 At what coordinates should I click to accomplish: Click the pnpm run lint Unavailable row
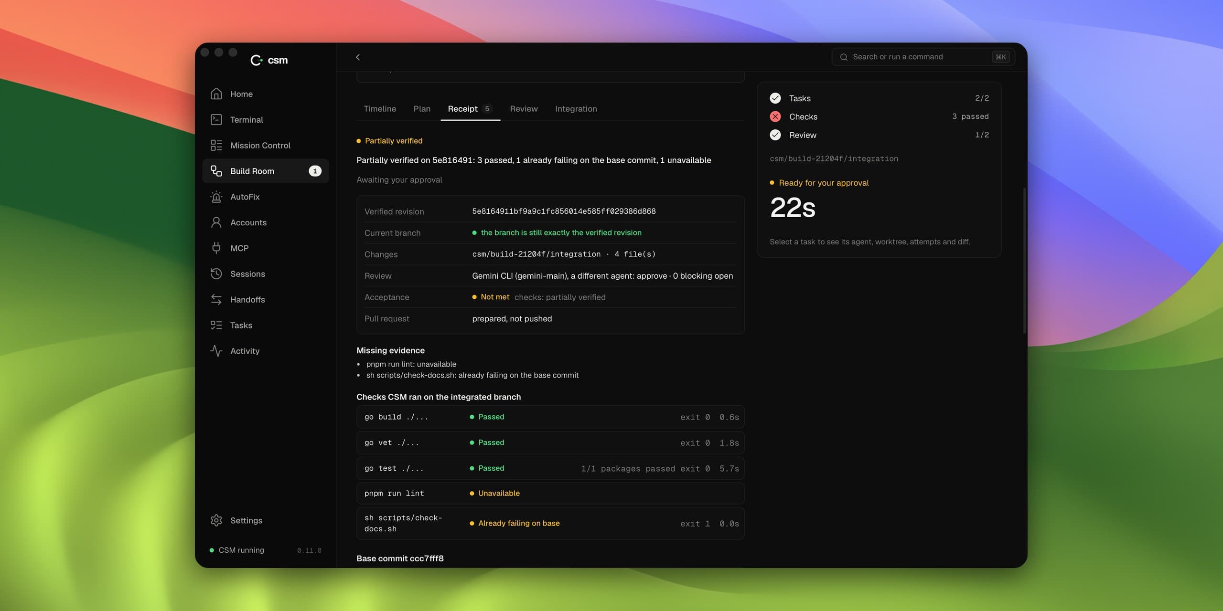coord(550,494)
